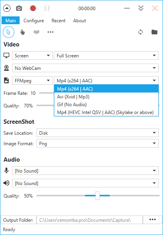
Task: Open the Recent tab
Action: [x=58, y=21]
